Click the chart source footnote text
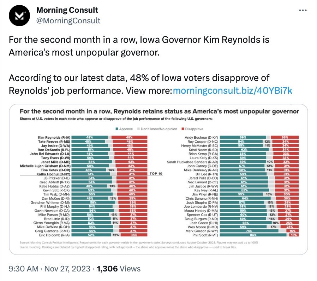 coord(139,245)
